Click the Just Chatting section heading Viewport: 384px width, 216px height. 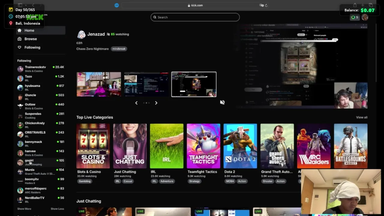coord(89,201)
